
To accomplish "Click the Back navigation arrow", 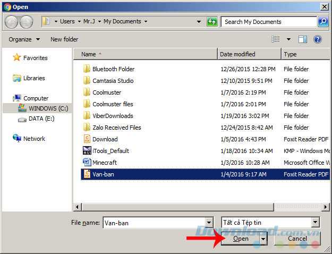I will [x=12, y=22].
